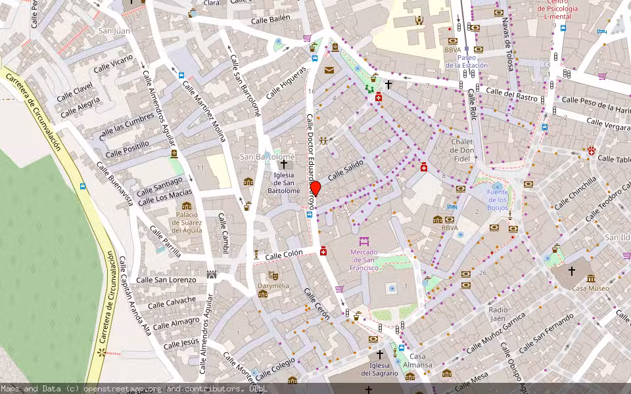This screenshot has width=631, height=394.
Task: Click the BBVA bank icon near Paseo de la Estación
Action: [453, 41]
